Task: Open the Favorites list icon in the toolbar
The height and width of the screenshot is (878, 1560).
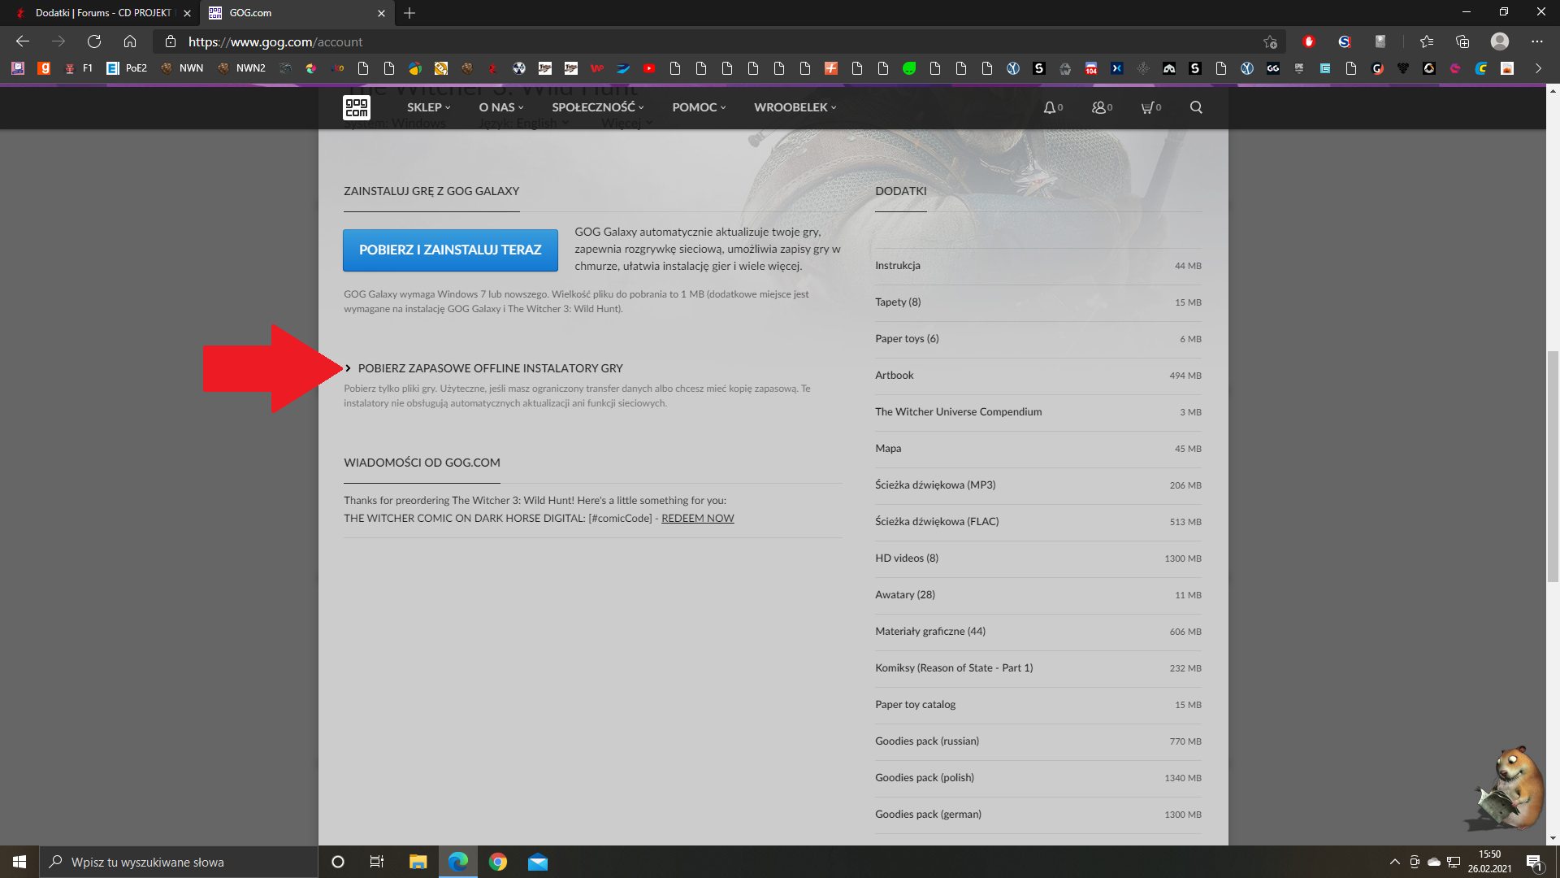Action: [1427, 41]
